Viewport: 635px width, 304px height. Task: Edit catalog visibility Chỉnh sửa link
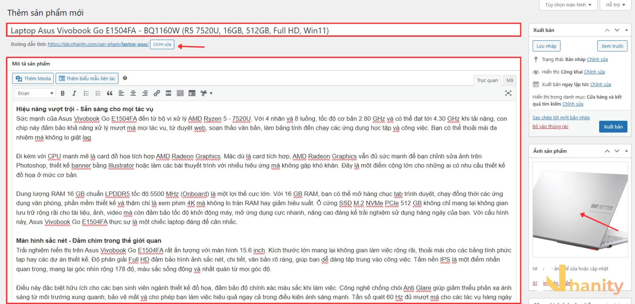573,104
